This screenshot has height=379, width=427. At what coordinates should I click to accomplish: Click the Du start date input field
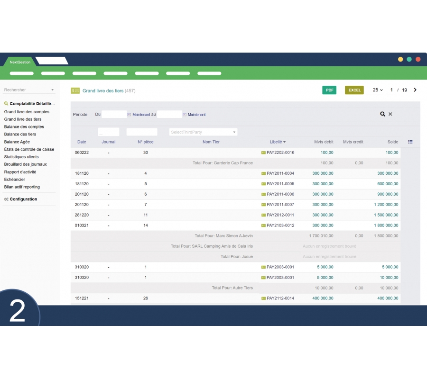click(x=114, y=114)
